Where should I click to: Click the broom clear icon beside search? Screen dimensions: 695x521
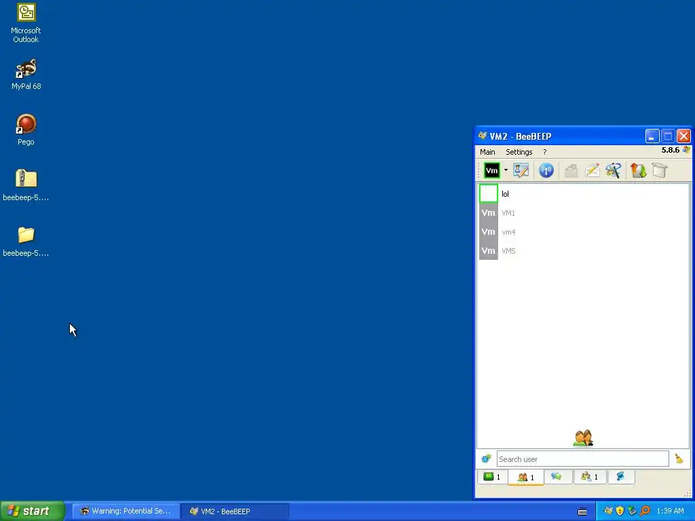[679, 459]
